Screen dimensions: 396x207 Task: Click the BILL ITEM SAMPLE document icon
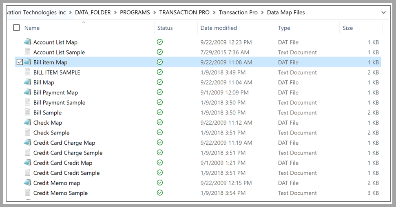(x=27, y=72)
